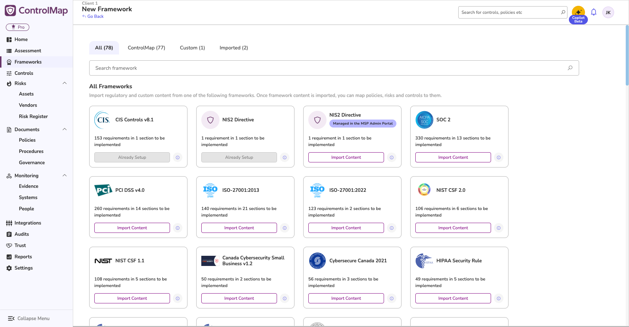Click the search icon in framework search
Screen dimensions: 629x327
tap(570, 68)
